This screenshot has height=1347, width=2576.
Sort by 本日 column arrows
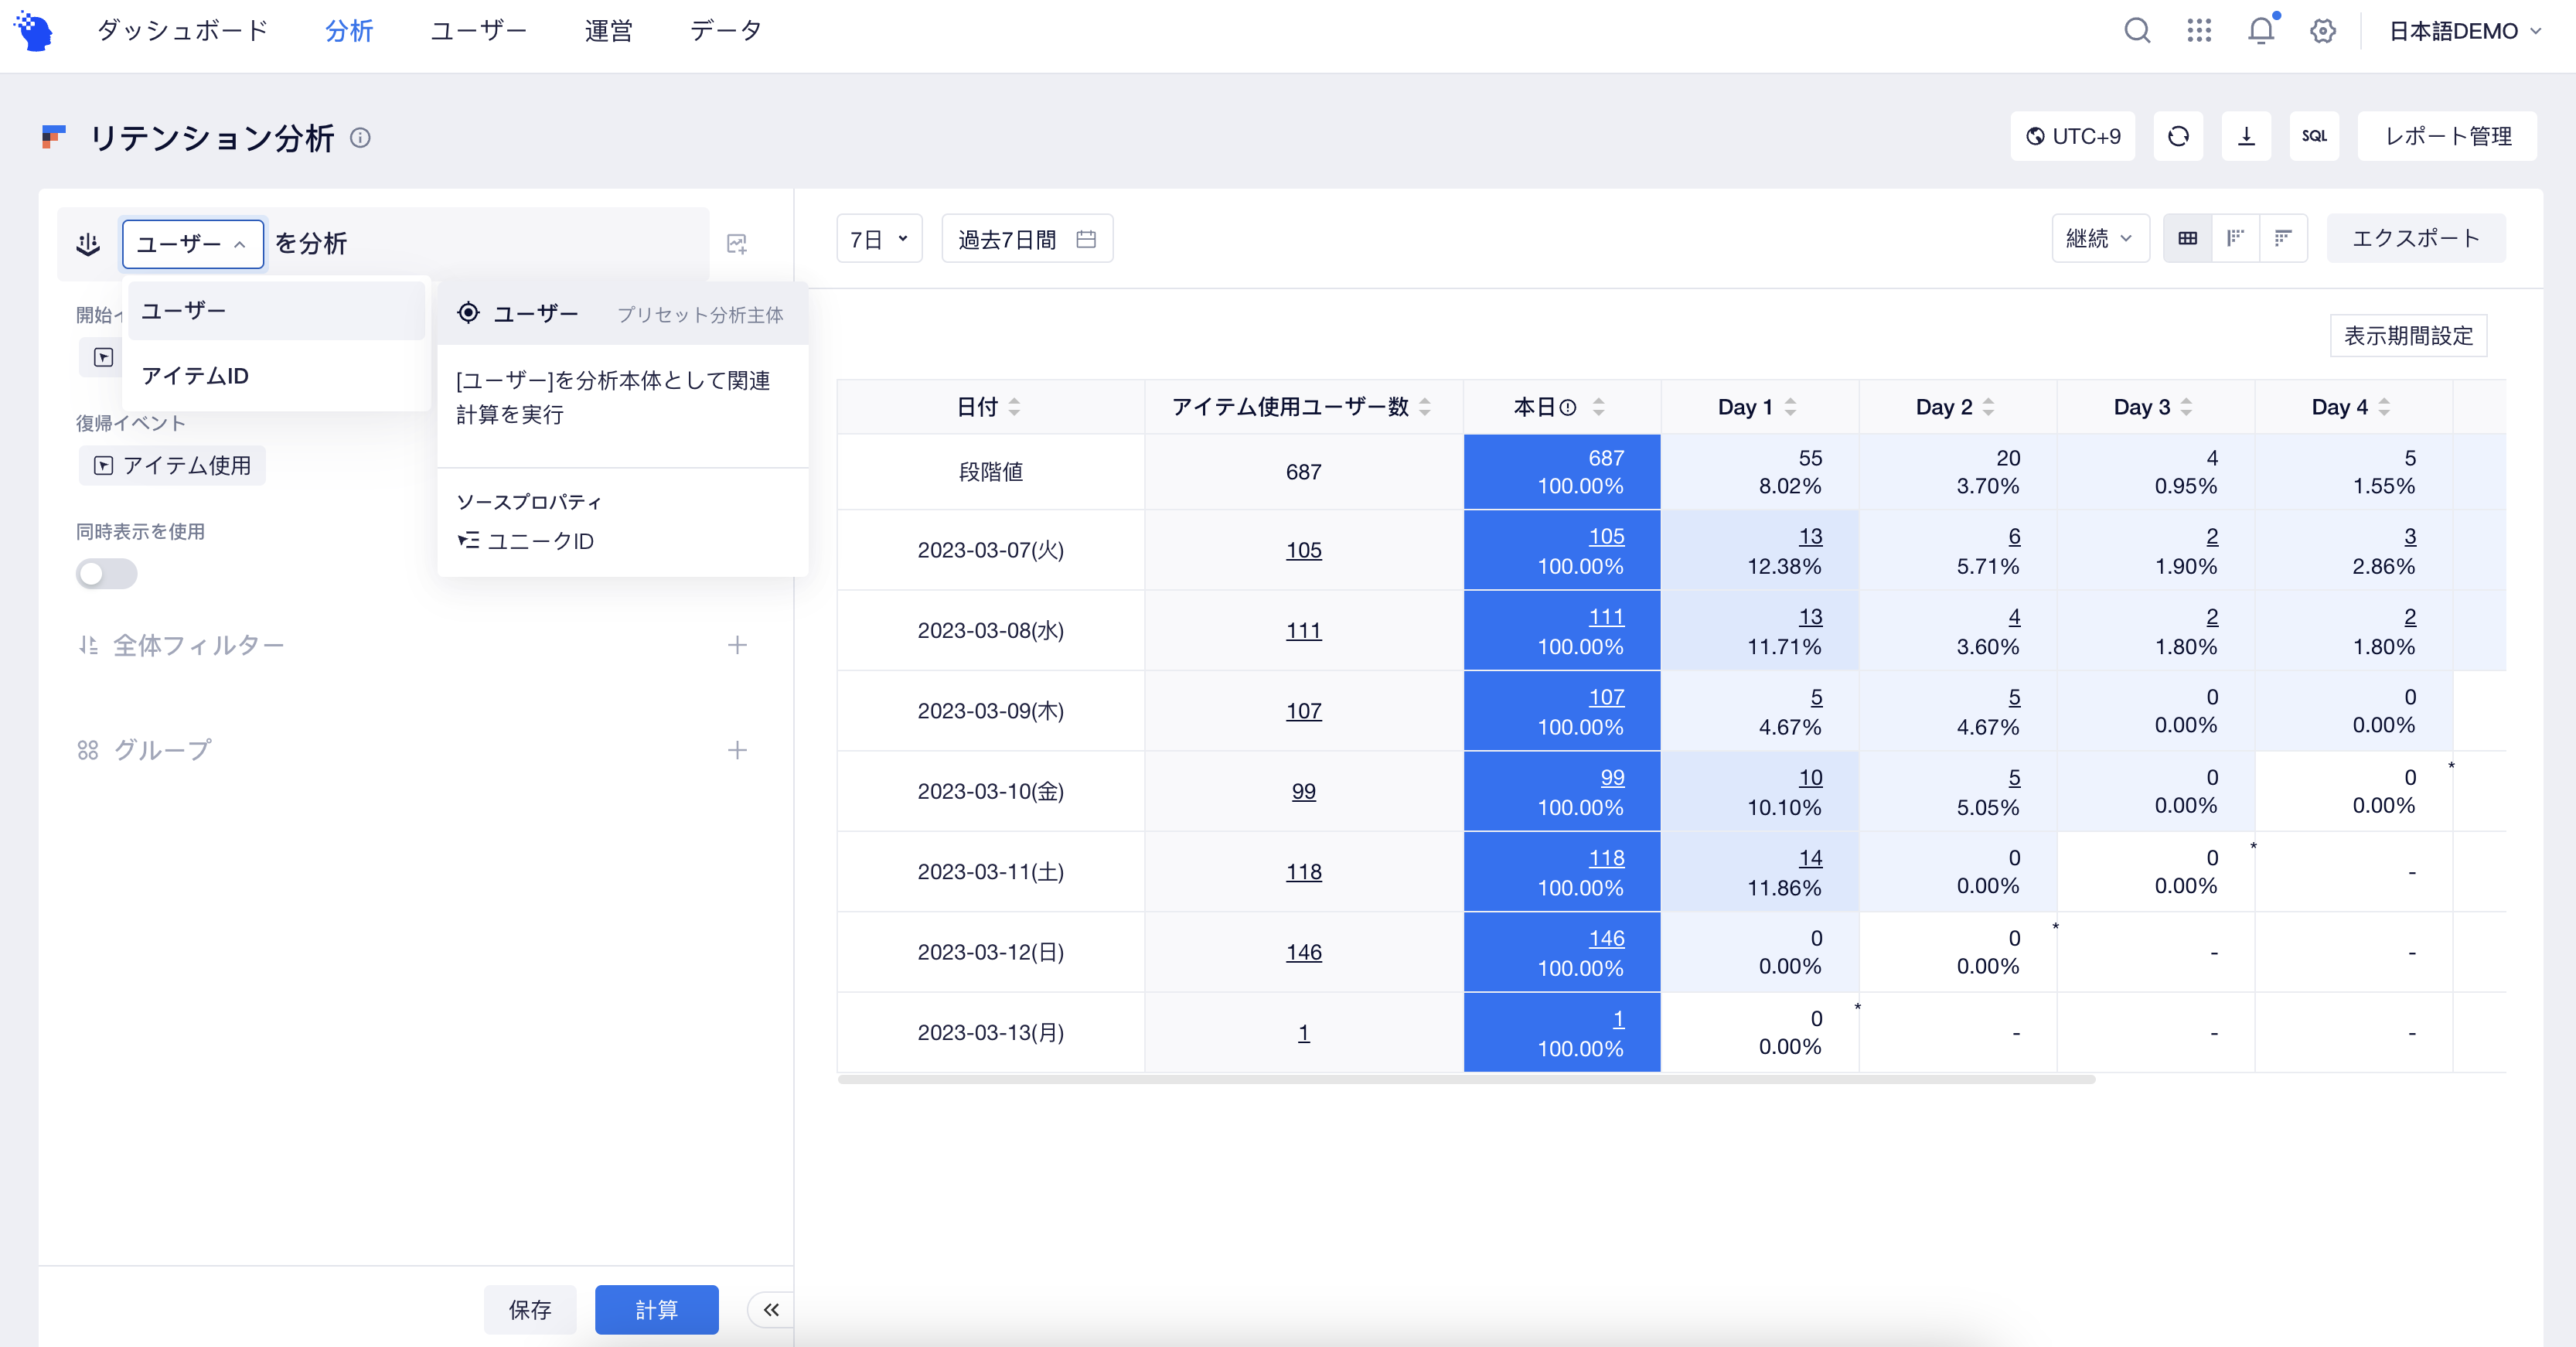tap(1599, 407)
